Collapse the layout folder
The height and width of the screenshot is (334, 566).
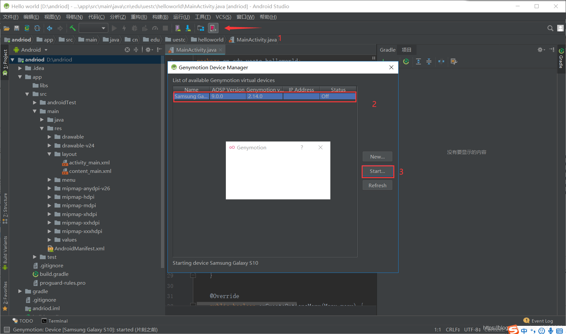pos(49,154)
